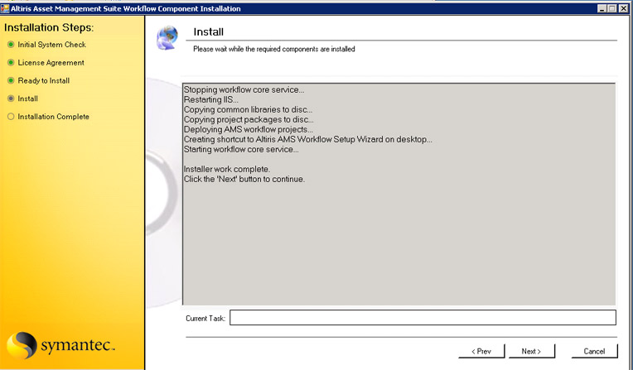Click the Next > button
Viewport: 633px width, 370px height.
[x=531, y=351]
